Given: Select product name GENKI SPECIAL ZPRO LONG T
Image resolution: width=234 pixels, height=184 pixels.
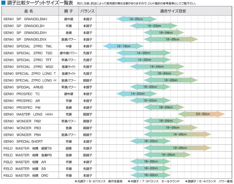Looking at the screenshot, I should pyautogui.click(x=29, y=73).
